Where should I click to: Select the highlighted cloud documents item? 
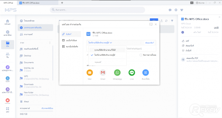coord(35,27)
